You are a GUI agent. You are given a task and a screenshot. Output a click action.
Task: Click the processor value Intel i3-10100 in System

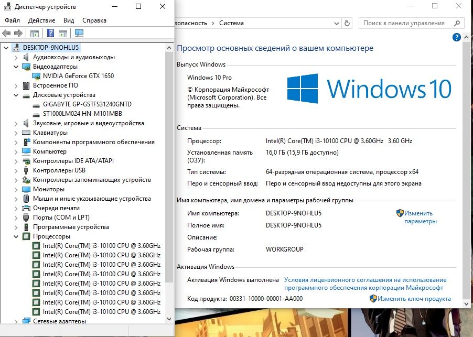[339, 141]
